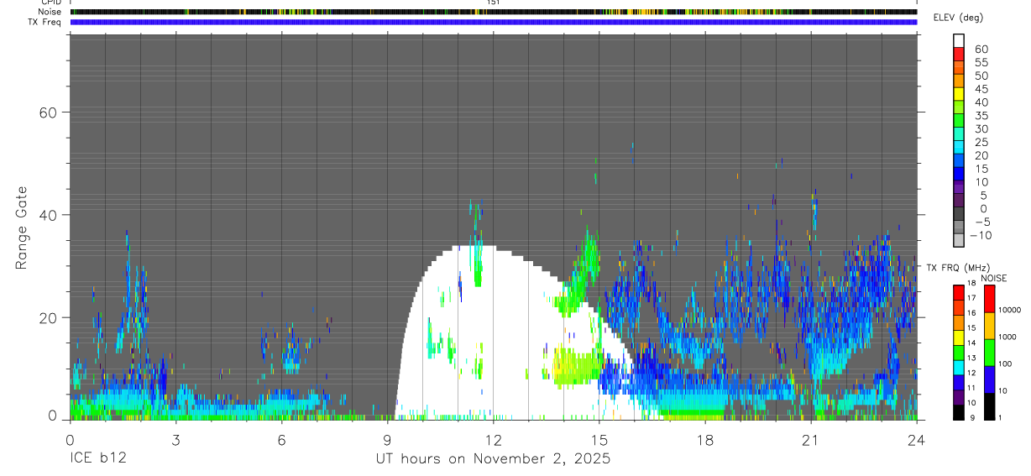
Task: Click the TX FRQ scale value '14'
Action: 971,343
